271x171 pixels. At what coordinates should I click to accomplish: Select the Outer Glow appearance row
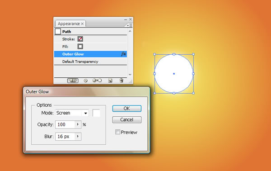[90, 54]
